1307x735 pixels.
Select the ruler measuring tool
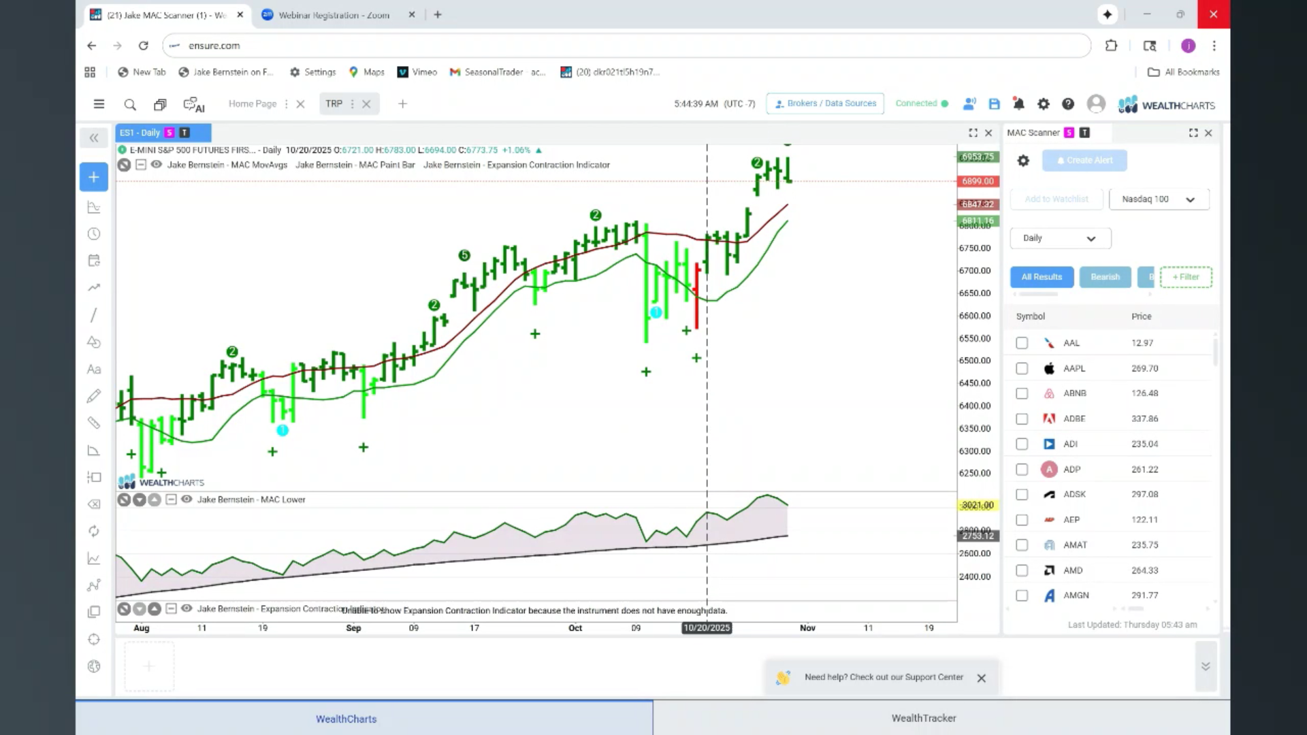coord(94,423)
